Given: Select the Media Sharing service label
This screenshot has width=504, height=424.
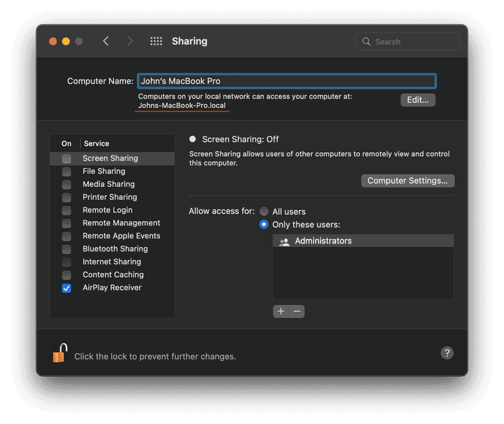Looking at the screenshot, I should [109, 184].
